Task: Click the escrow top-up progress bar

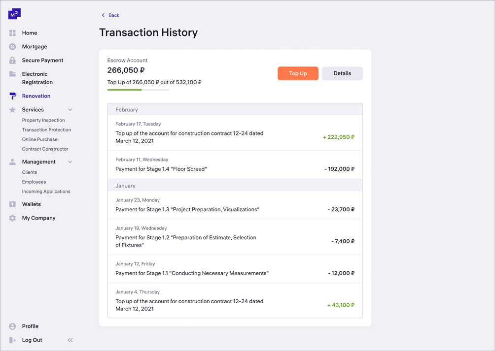Action: [138, 90]
